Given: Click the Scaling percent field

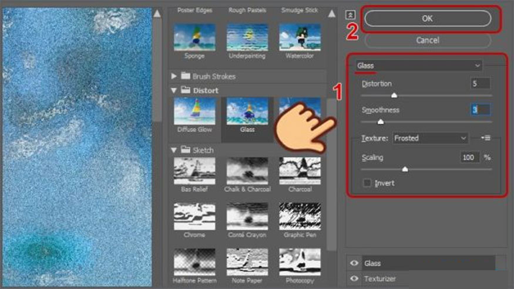Looking at the screenshot, I should 469,158.
